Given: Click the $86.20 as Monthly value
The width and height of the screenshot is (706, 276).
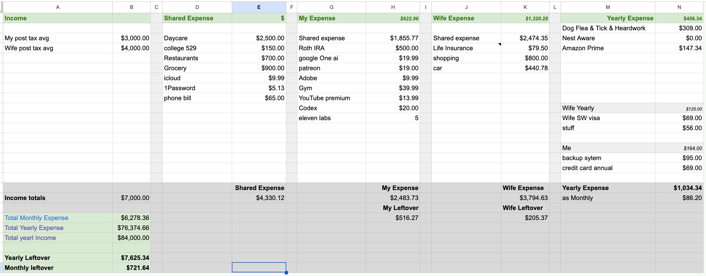Looking at the screenshot, I should [679, 198].
